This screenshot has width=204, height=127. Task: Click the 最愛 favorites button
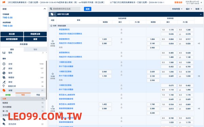[35, 39]
